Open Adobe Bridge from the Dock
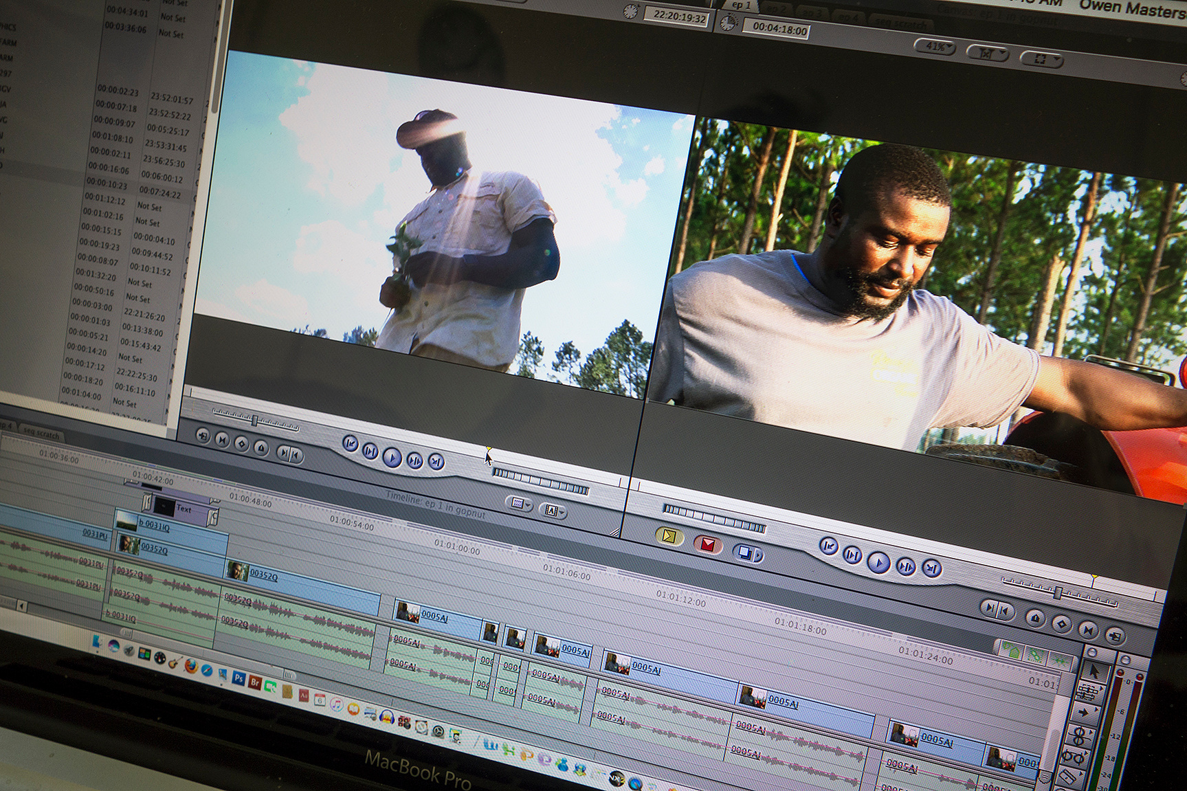 tap(254, 681)
